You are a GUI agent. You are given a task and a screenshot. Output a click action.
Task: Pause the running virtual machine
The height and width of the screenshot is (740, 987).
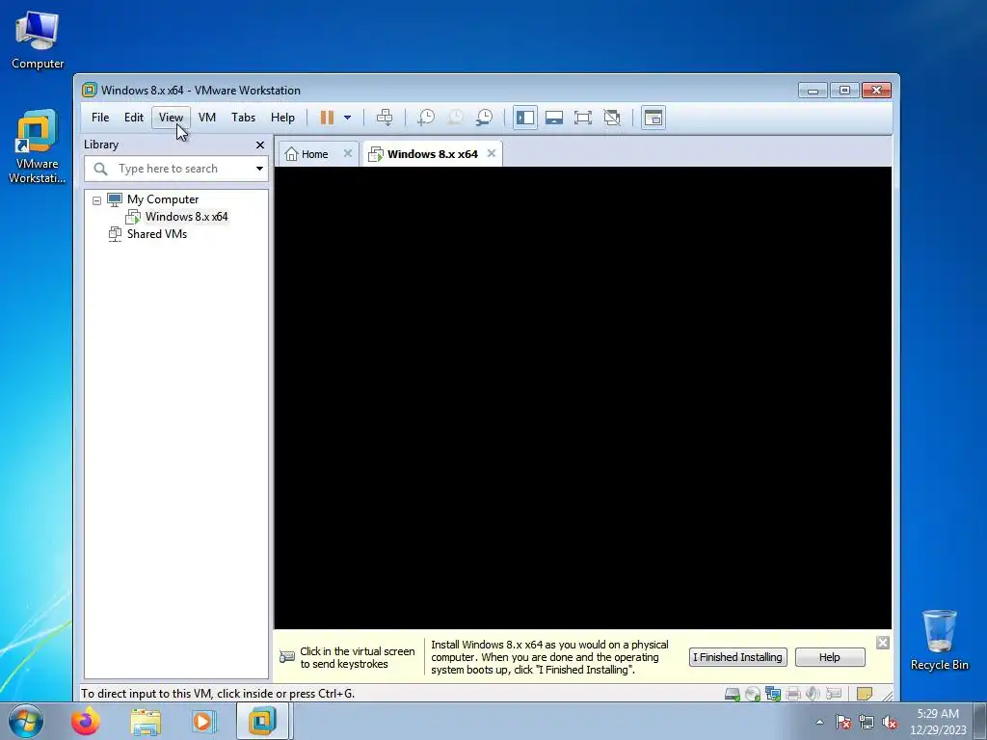pyautogui.click(x=327, y=118)
